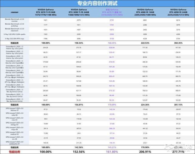Click the red 性能比例 total label
The width and height of the screenshot is (195, 154).
click(x=15, y=152)
